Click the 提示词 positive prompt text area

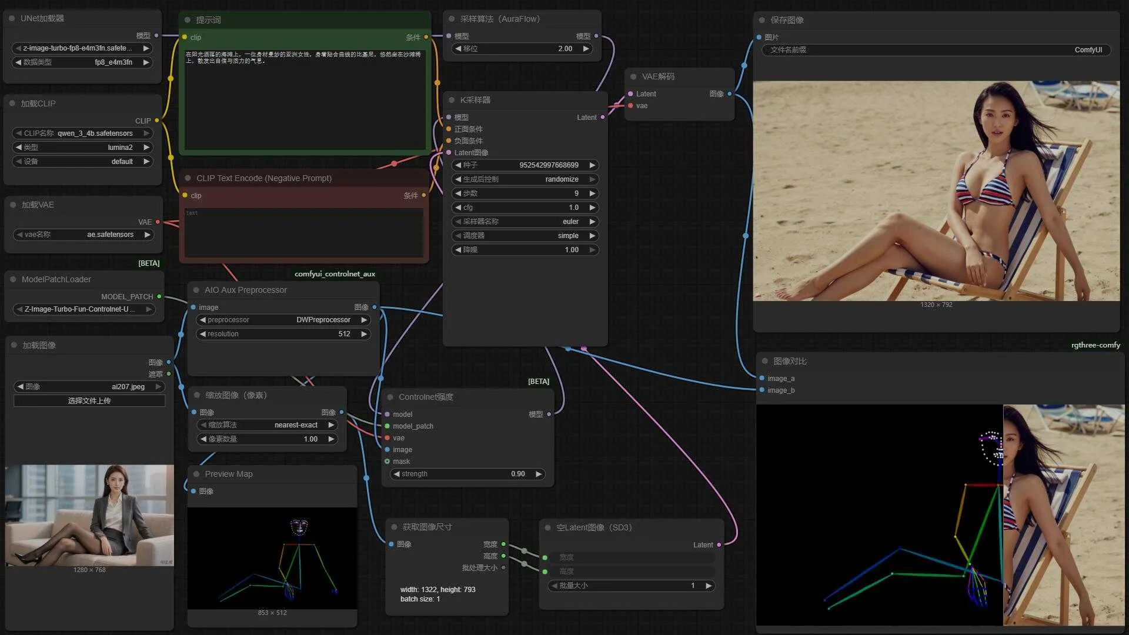click(x=305, y=100)
